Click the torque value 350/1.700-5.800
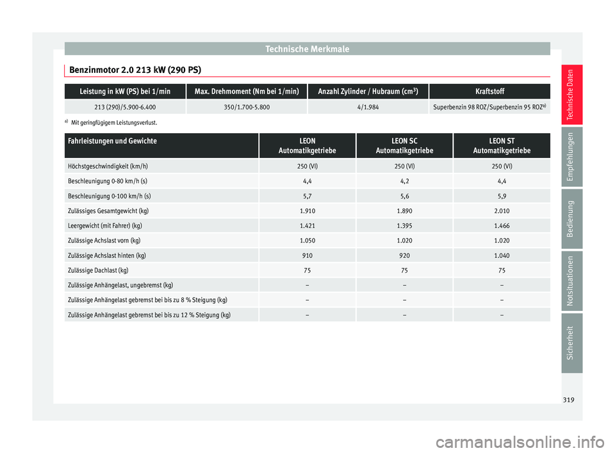The image size is (615, 453). point(247,107)
